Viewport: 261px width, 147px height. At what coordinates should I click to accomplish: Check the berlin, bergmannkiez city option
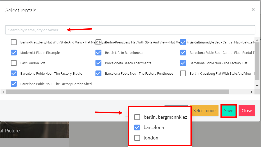[x=137, y=117]
